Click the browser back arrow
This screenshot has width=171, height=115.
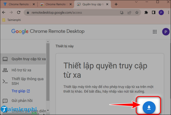tap(4, 12)
